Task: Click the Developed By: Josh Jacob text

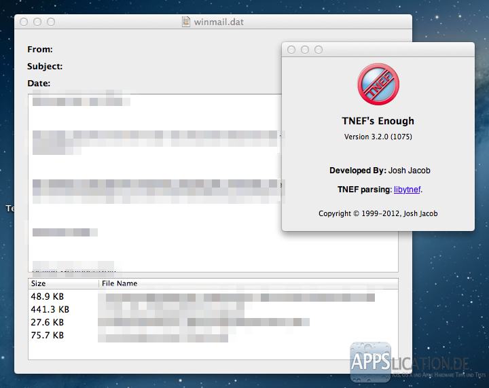Action: (x=380, y=171)
